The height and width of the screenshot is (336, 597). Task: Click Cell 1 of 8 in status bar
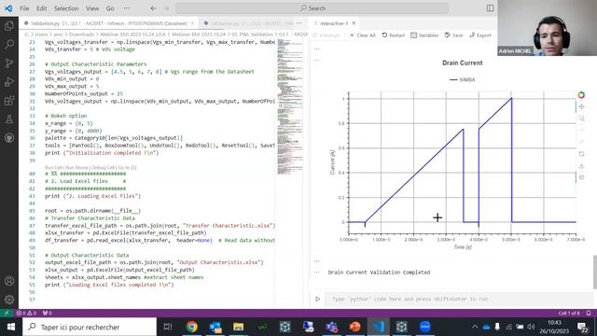pos(569,313)
